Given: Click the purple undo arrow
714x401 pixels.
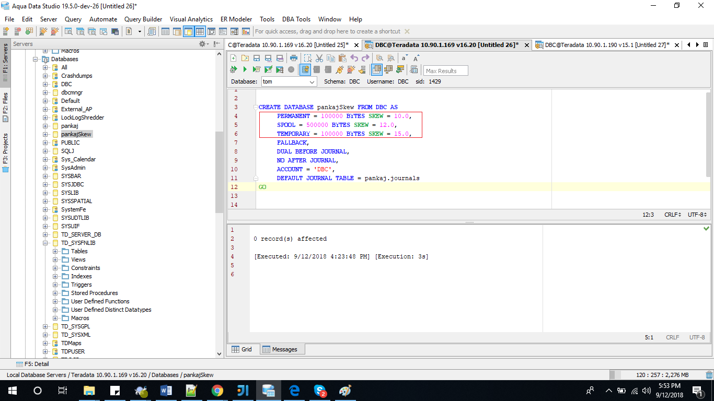Looking at the screenshot, I should pyautogui.click(x=354, y=58).
